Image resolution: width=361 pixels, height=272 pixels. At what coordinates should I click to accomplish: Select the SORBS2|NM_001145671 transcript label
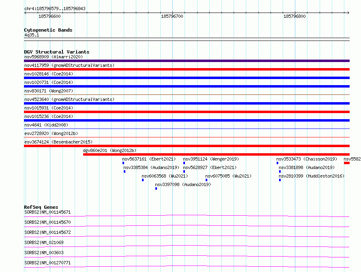(x=47, y=212)
